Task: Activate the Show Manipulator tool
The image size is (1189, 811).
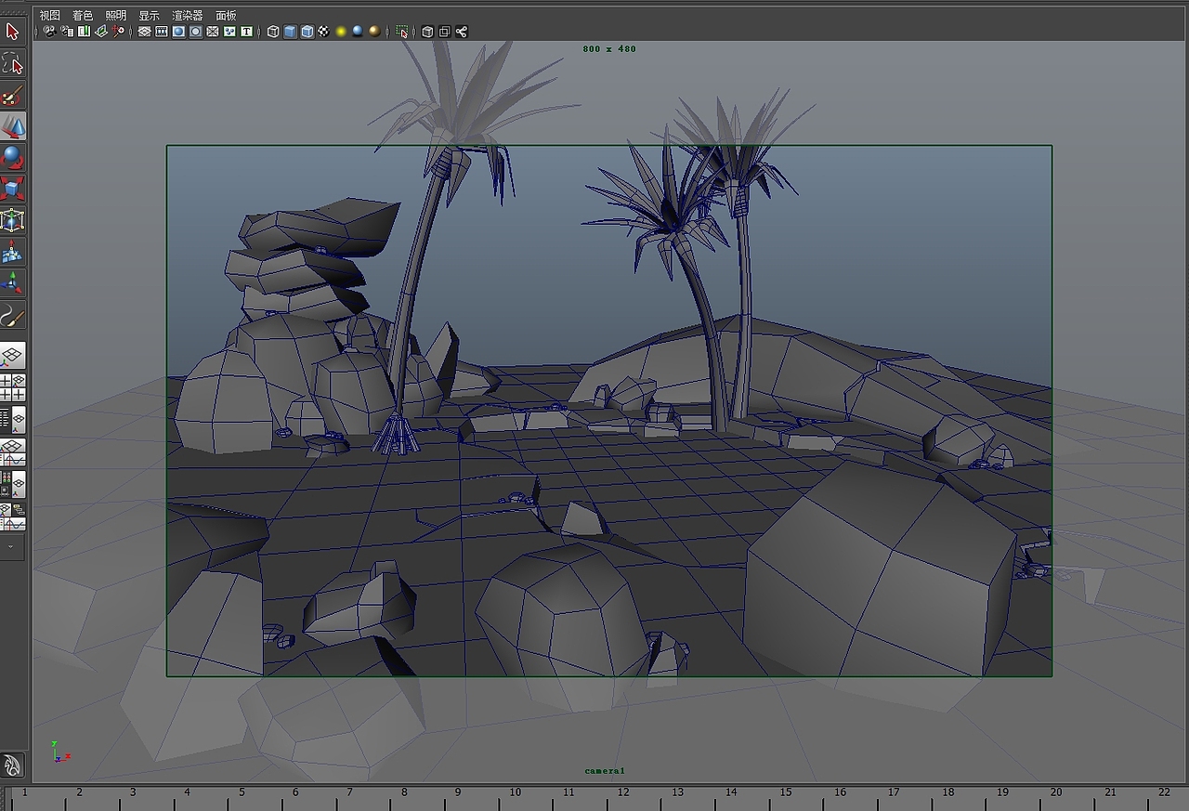Action: pos(12,284)
